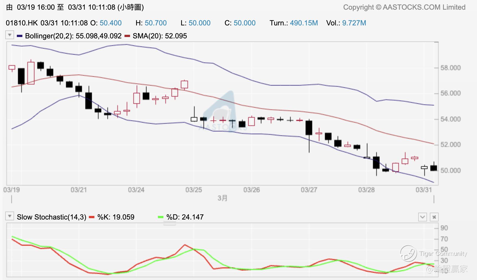Click the low price 50.000 value

[x=200, y=23]
